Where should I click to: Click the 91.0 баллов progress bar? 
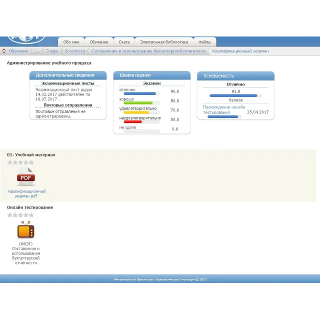pos(235,95)
